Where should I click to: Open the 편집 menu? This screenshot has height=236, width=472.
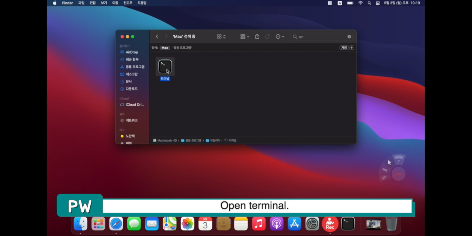point(93,3)
